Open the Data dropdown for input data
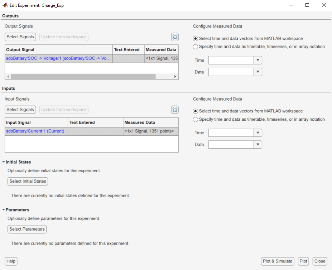Viewport: 332px width, 270px height. tap(258, 144)
